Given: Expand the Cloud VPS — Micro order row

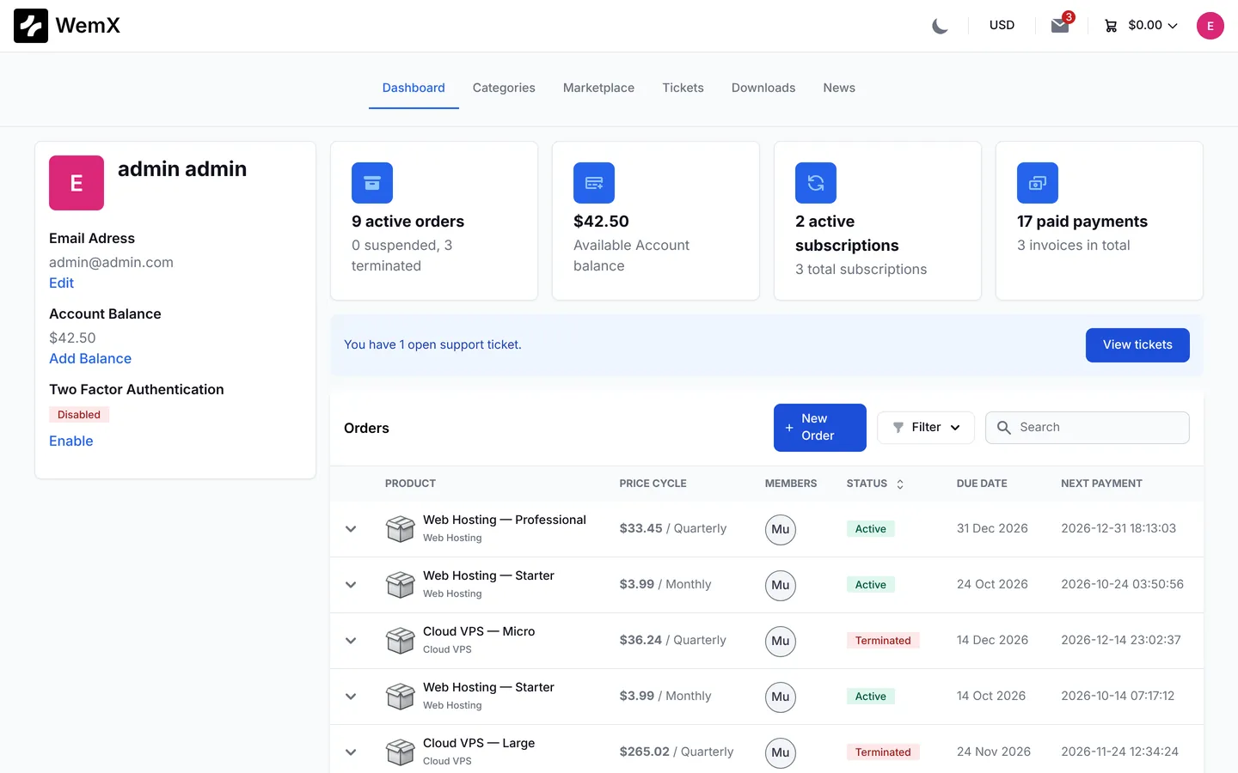Looking at the screenshot, I should 351,641.
